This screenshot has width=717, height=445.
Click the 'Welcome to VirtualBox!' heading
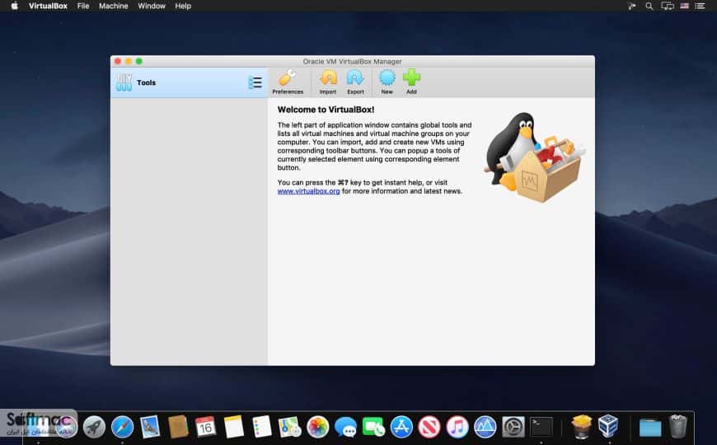pyautogui.click(x=326, y=110)
